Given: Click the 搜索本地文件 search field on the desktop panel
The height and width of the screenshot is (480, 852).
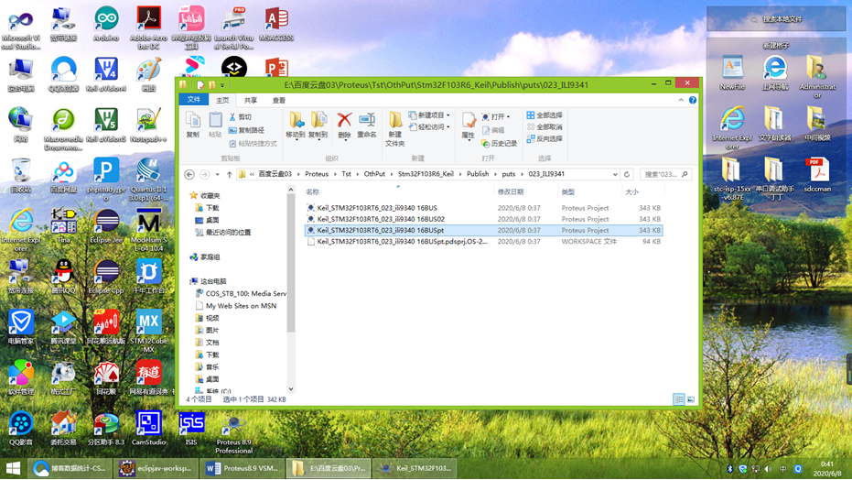Looking at the screenshot, I should (x=776, y=19).
